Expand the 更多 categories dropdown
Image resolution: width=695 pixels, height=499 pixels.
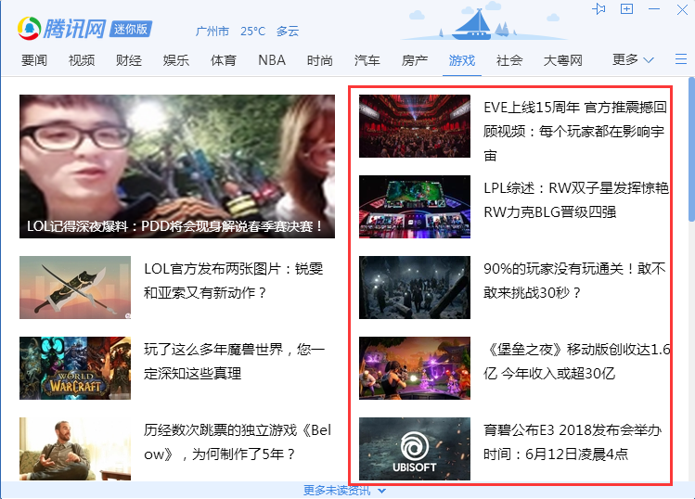tap(633, 59)
